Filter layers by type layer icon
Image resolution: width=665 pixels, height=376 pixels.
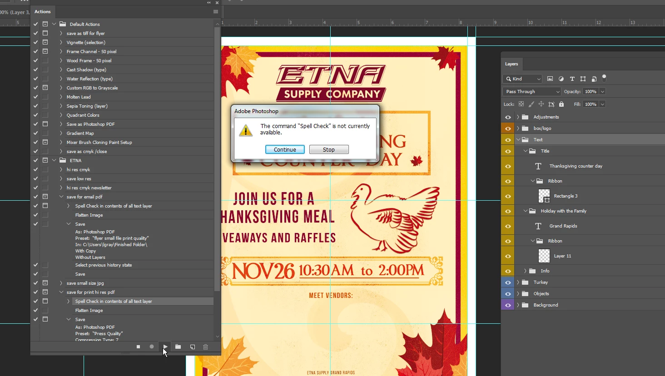point(572,79)
